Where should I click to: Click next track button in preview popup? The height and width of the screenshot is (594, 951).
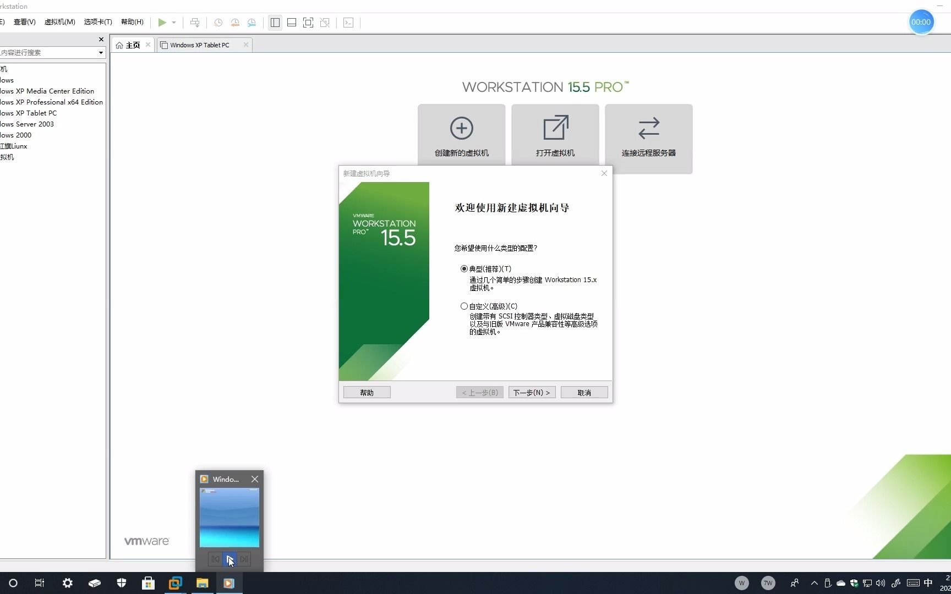244,559
